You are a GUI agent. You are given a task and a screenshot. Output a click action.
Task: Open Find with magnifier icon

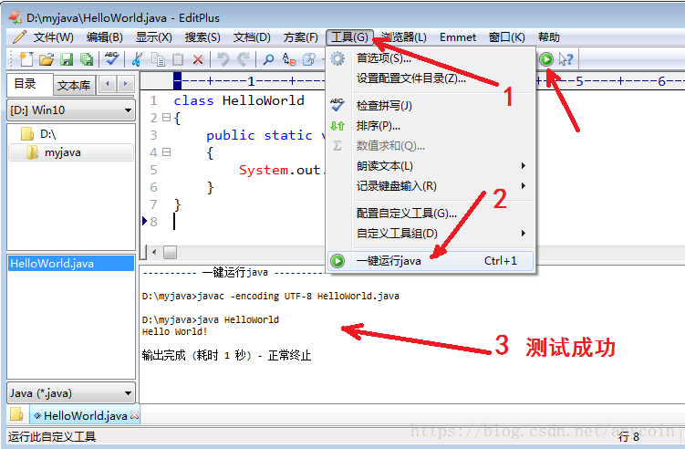coord(268,59)
